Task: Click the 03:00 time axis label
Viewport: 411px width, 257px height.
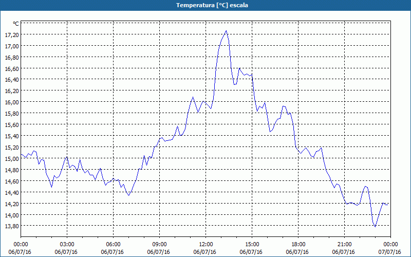Action: pyautogui.click(x=67, y=245)
